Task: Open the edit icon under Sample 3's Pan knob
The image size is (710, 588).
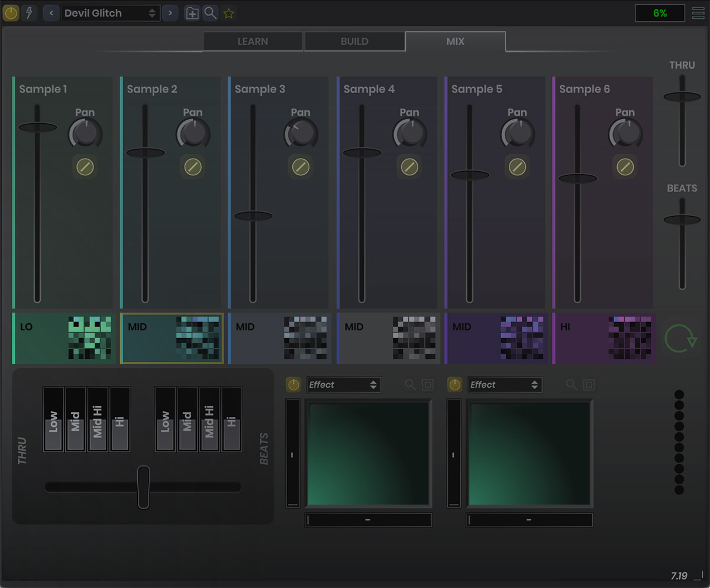Action: click(x=301, y=168)
